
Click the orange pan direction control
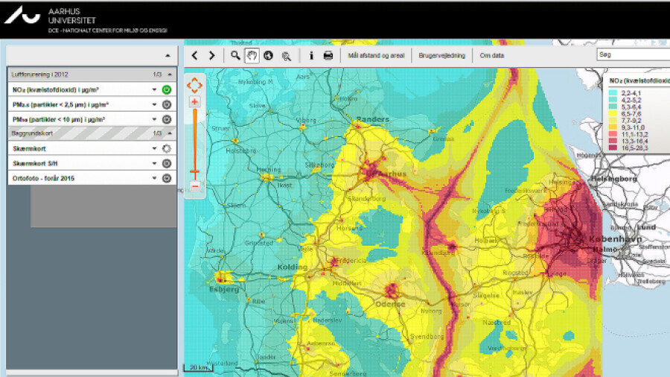[x=194, y=85]
